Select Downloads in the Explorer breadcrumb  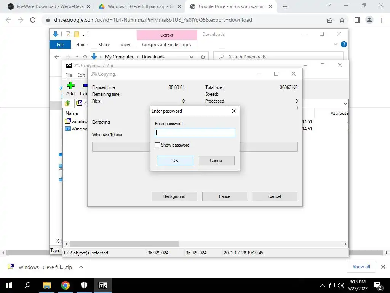[153, 57]
